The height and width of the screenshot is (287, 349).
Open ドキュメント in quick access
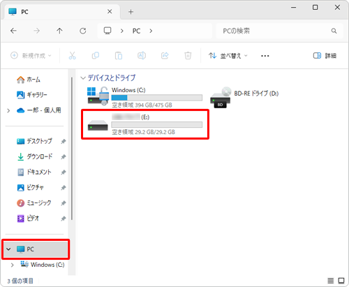[x=34, y=172]
